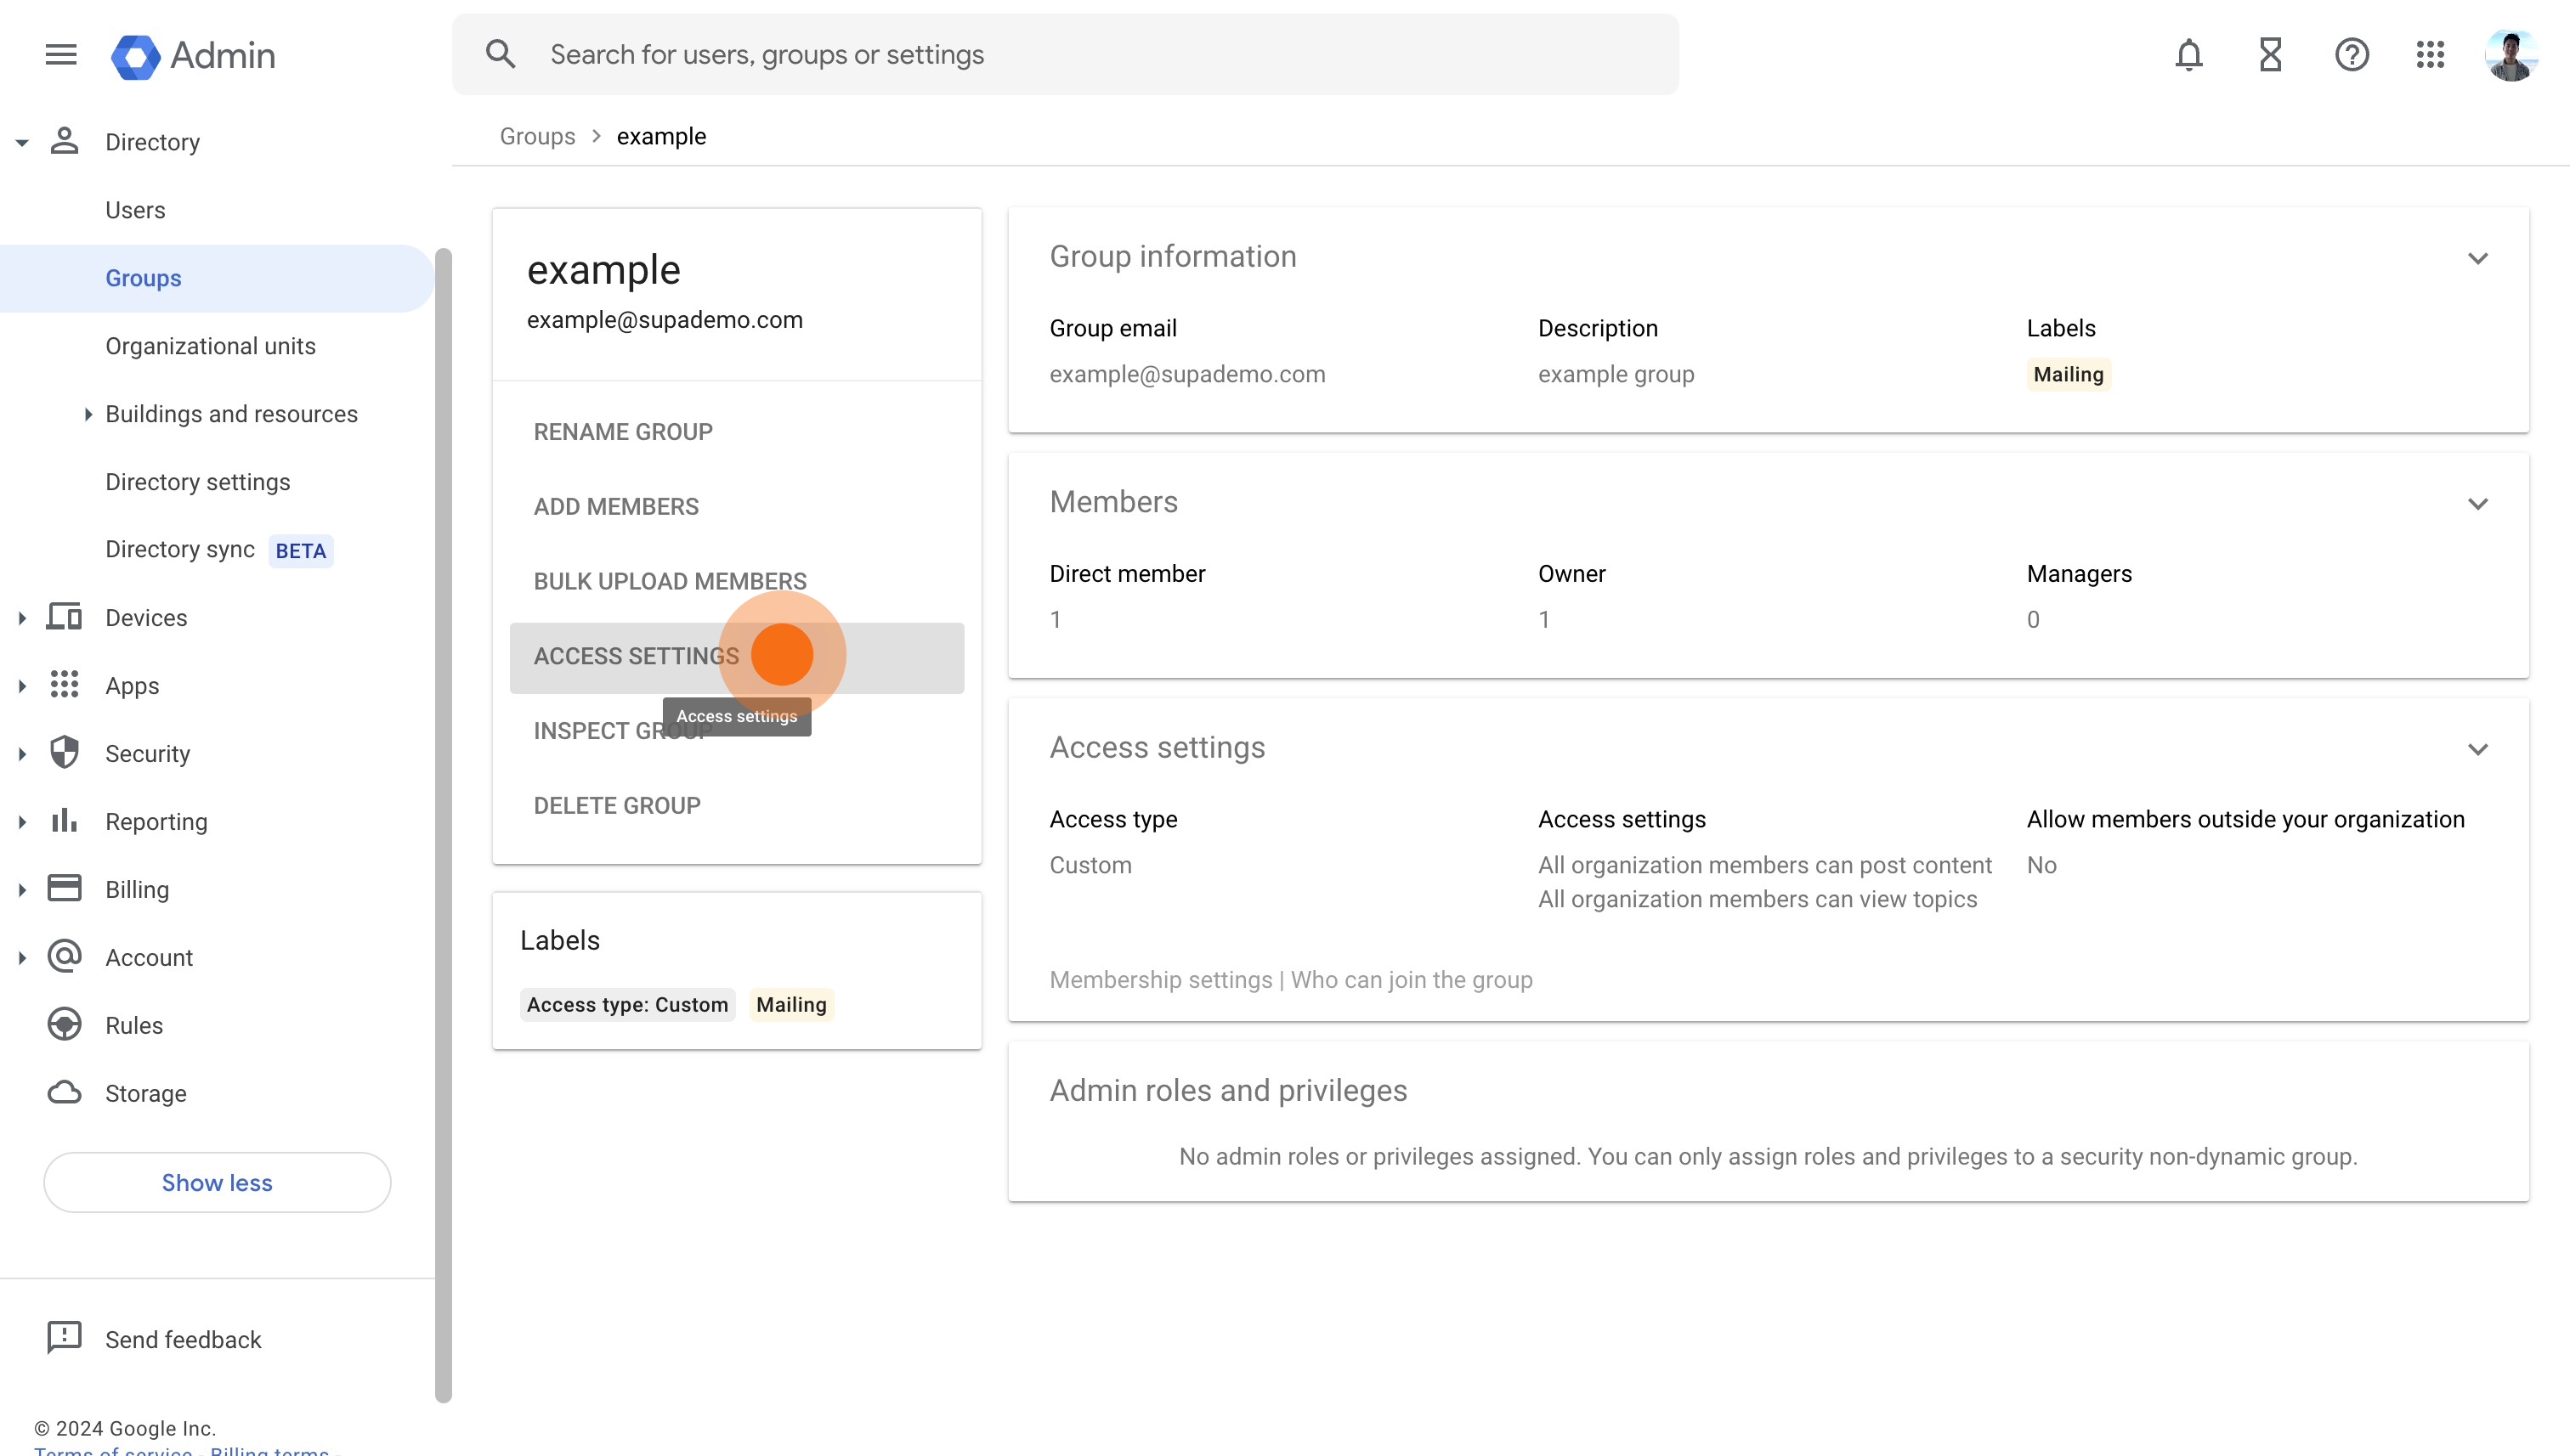Screen dimensions: 2570x1456
Task: Expand the Members card chevron
Action: 2477,504
